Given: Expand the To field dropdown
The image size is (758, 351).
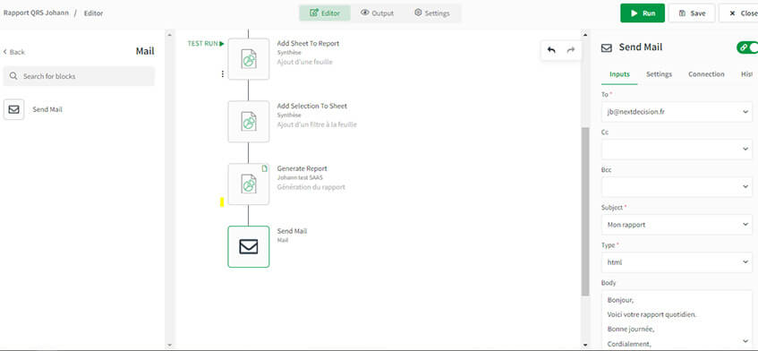Looking at the screenshot, I should (745, 112).
